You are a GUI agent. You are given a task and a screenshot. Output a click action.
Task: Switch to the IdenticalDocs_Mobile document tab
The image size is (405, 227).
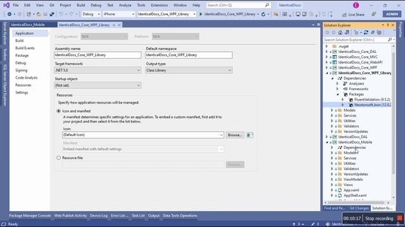click(28, 25)
